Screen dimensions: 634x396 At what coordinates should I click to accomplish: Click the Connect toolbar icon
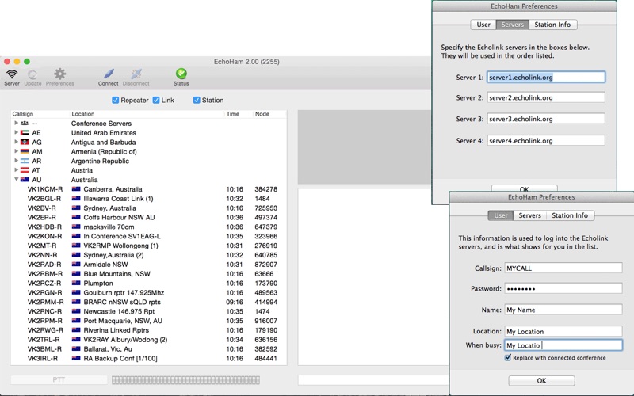[x=108, y=74]
